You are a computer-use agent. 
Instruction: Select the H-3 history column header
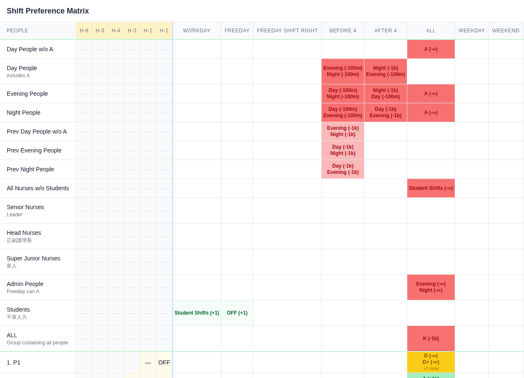[132, 31]
